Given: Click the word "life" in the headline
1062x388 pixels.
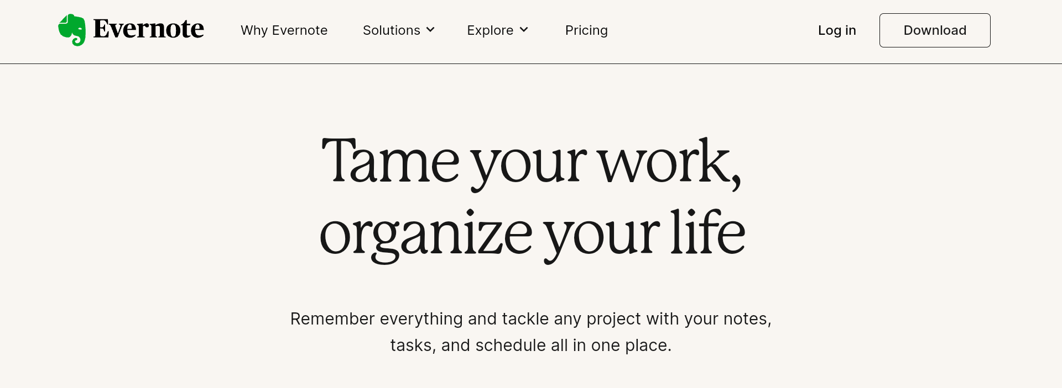Looking at the screenshot, I should [x=707, y=232].
